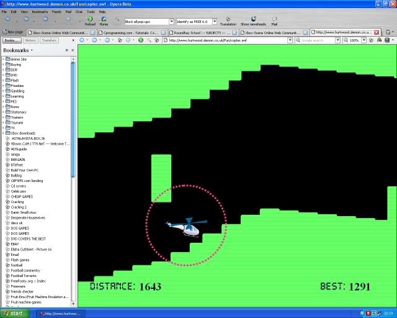The height and width of the screenshot is (318, 397).
Task: Open the ASTALAVISTA.BOX.SK bookmark
Action: [x=25, y=139]
